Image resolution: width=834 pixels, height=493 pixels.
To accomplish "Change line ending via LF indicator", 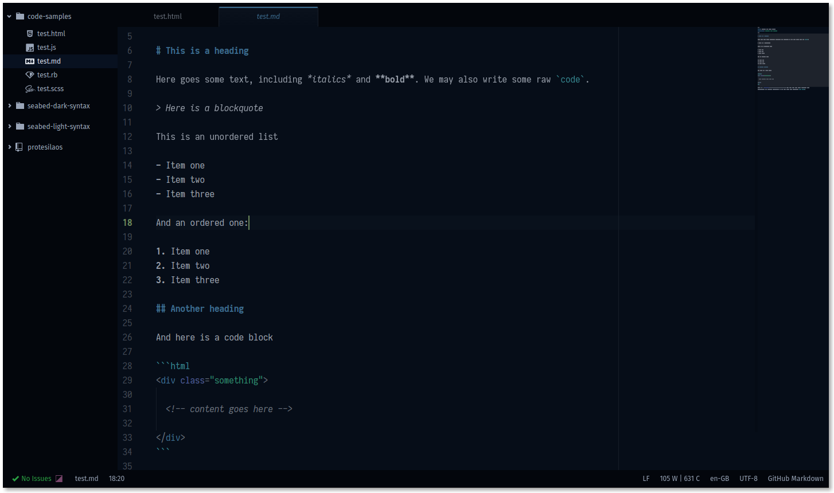I will tap(646, 479).
